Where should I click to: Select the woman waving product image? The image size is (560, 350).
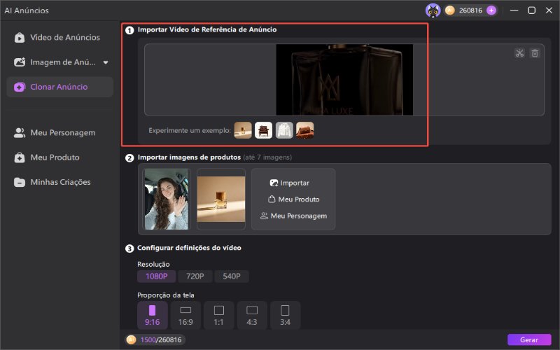click(167, 199)
